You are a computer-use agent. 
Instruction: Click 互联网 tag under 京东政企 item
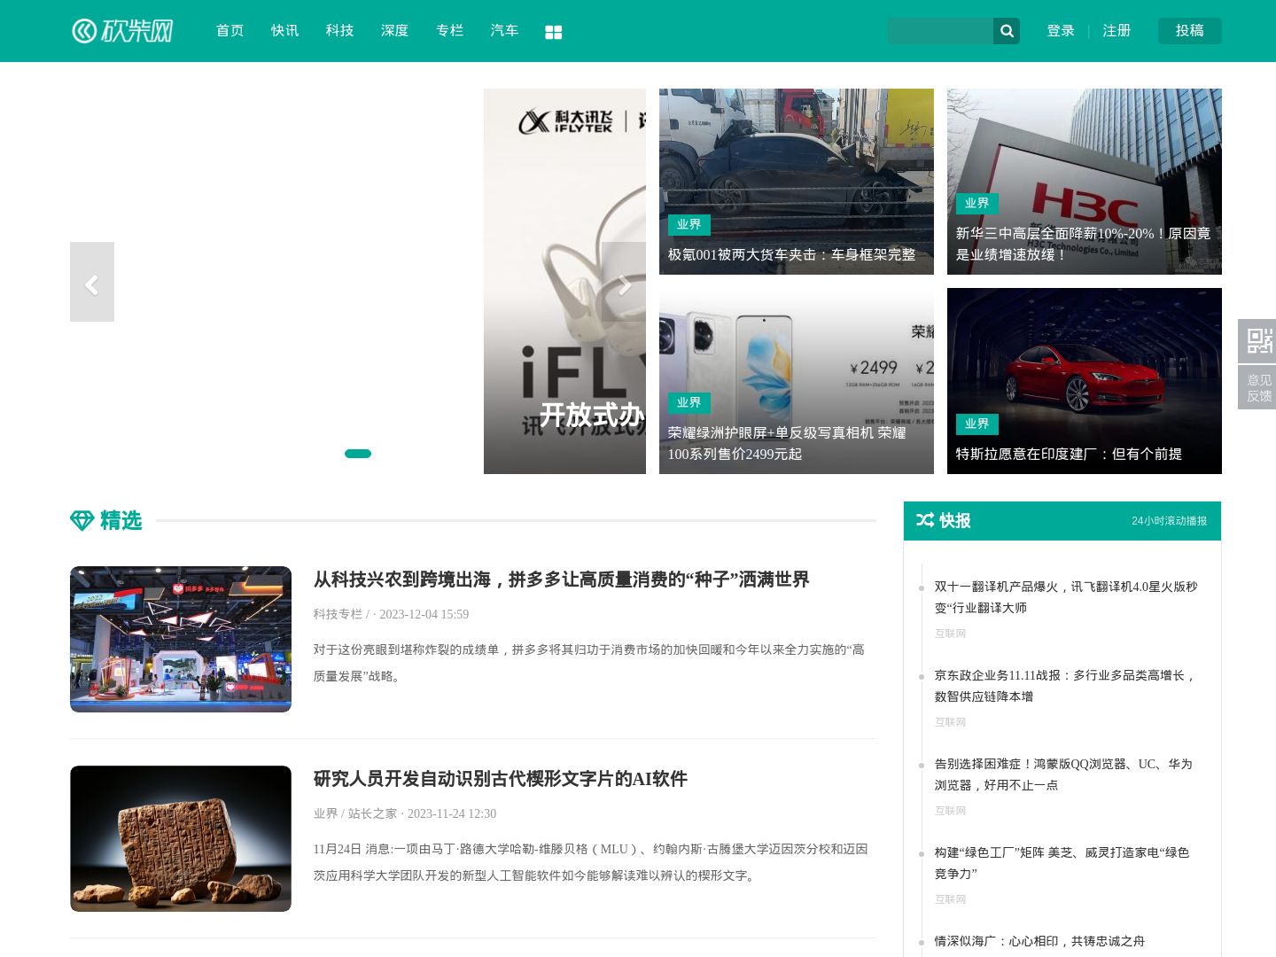tap(950, 722)
